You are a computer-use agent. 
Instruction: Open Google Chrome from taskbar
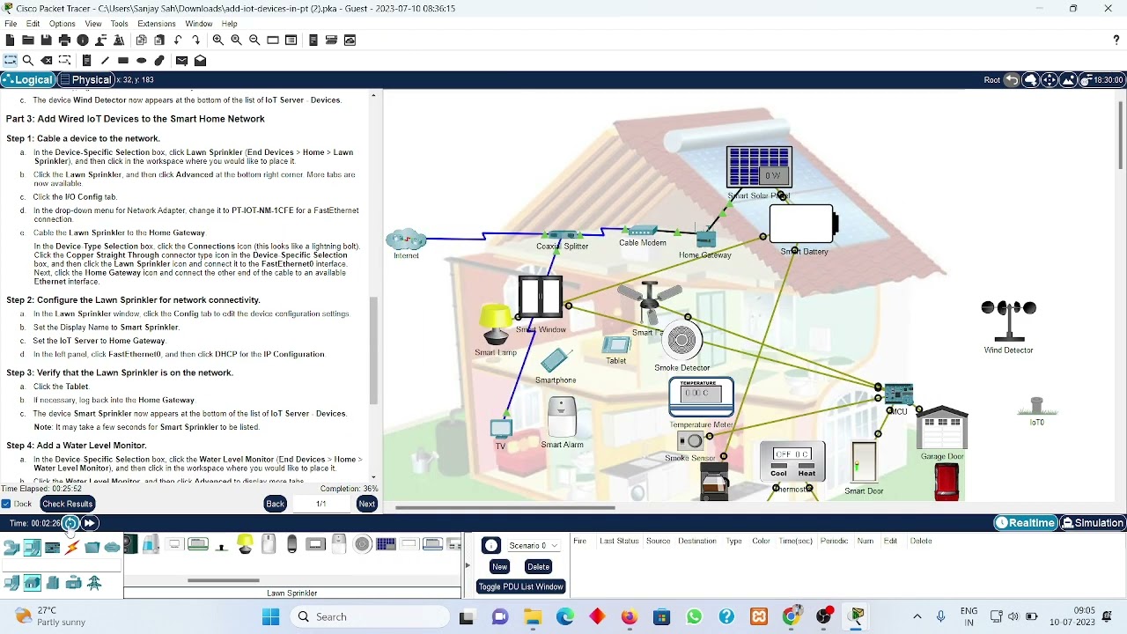coord(792,617)
